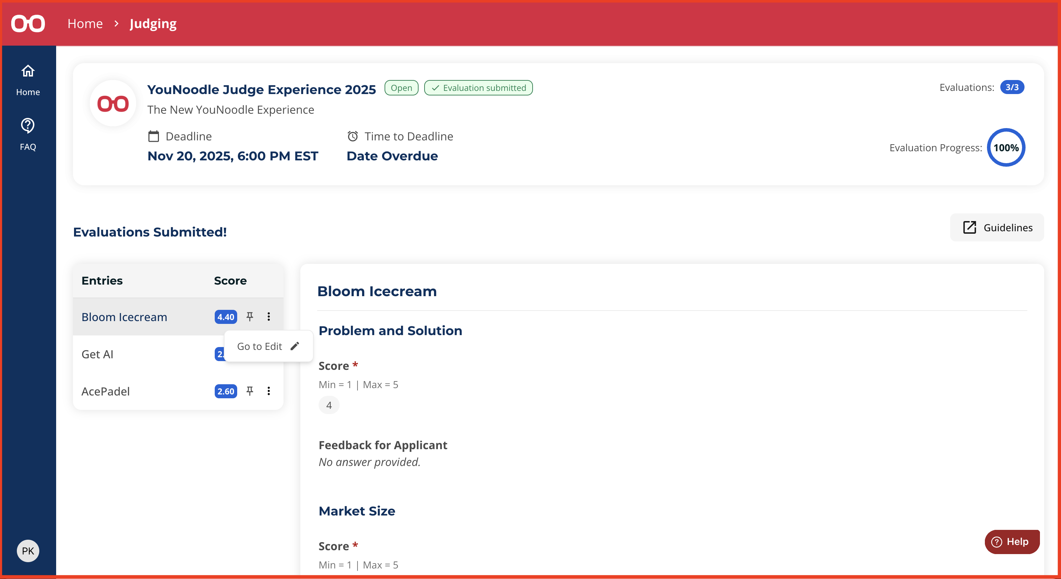Viewport: 1061px width, 579px height.
Task: Select the AcePadel entry row
Action: point(106,391)
